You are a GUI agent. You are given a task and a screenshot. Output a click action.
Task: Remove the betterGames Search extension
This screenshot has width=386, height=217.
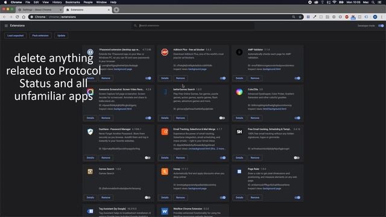pyautogui.click(x=180, y=118)
